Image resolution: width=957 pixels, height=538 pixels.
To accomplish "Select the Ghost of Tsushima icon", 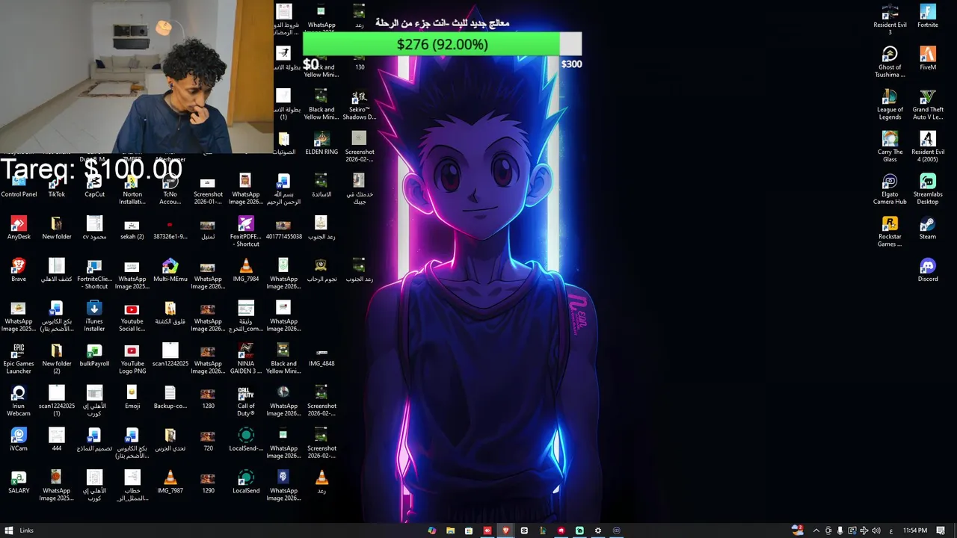I will pyautogui.click(x=890, y=63).
